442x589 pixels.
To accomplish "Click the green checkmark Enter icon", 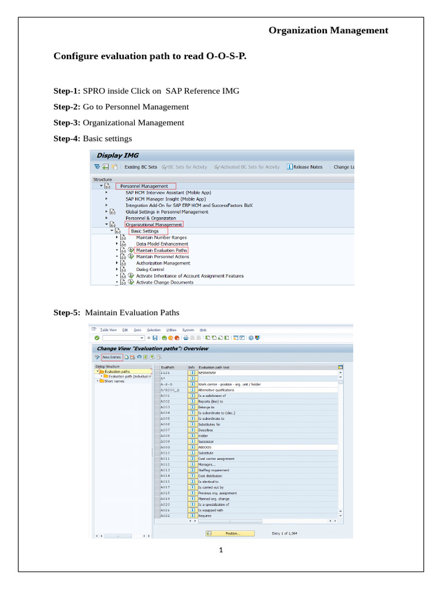I will coord(97,338).
